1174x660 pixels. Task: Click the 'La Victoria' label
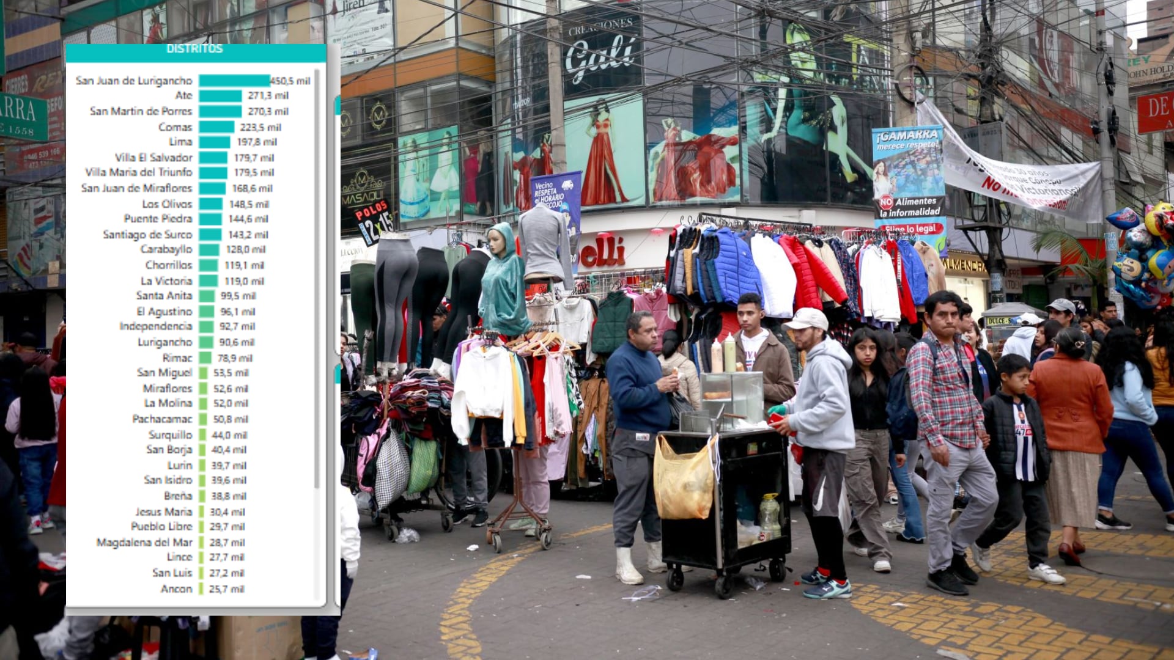coord(166,281)
